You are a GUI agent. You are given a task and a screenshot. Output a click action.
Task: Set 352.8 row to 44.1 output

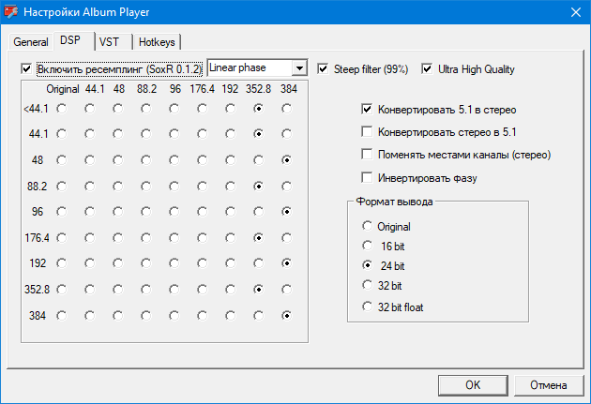pyautogui.click(x=90, y=290)
